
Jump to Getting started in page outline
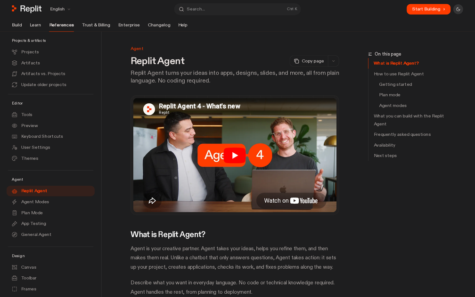click(395, 84)
